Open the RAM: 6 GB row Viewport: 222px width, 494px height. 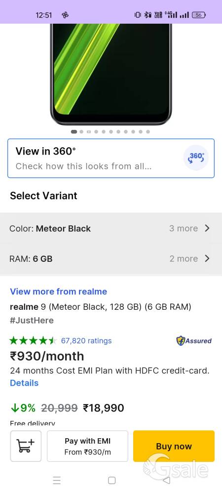111,259
